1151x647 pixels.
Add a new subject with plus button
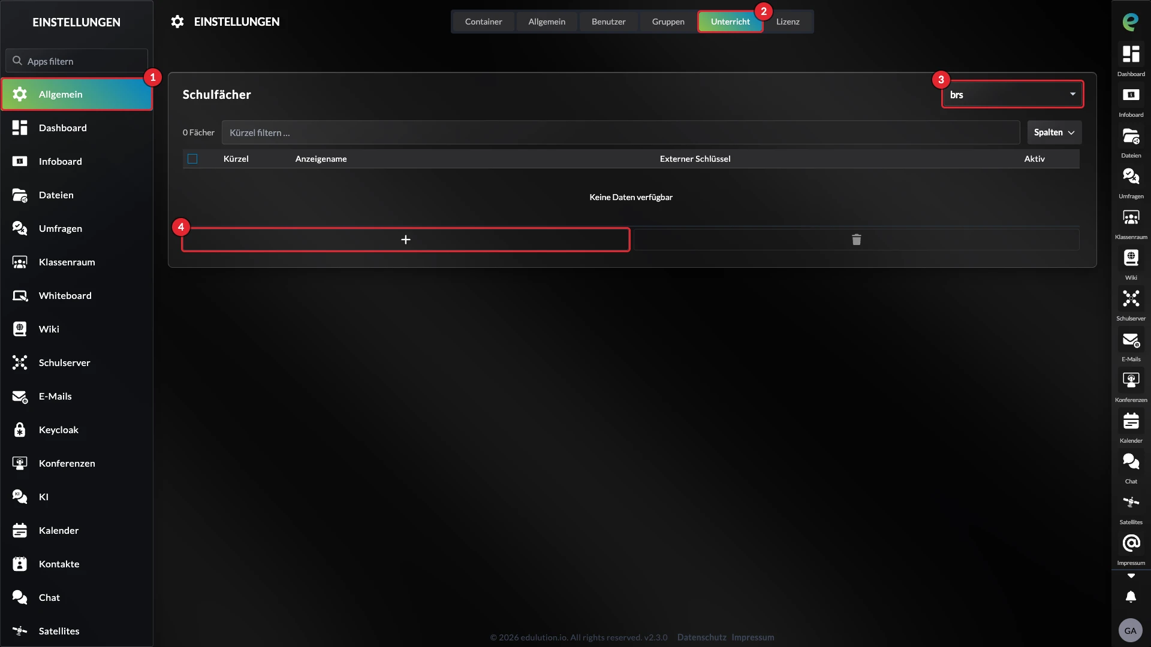click(x=406, y=240)
